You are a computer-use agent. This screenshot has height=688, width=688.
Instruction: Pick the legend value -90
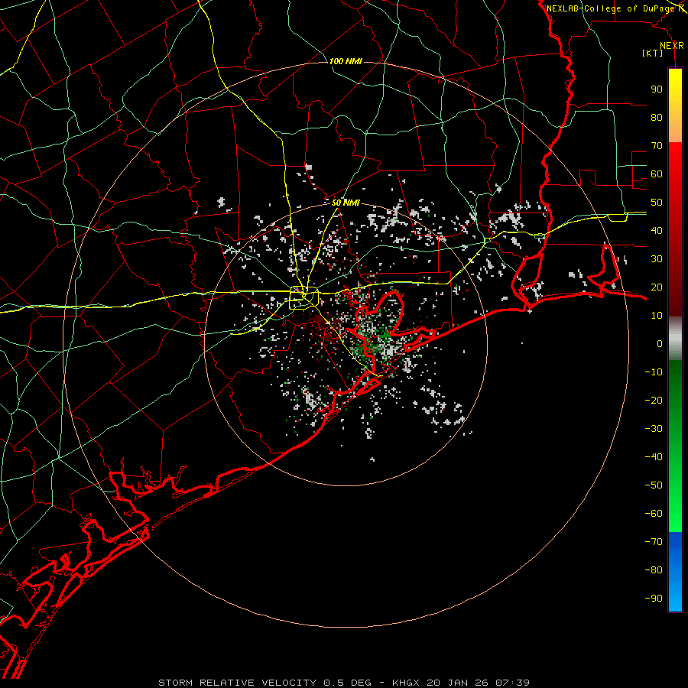[x=654, y=599]
